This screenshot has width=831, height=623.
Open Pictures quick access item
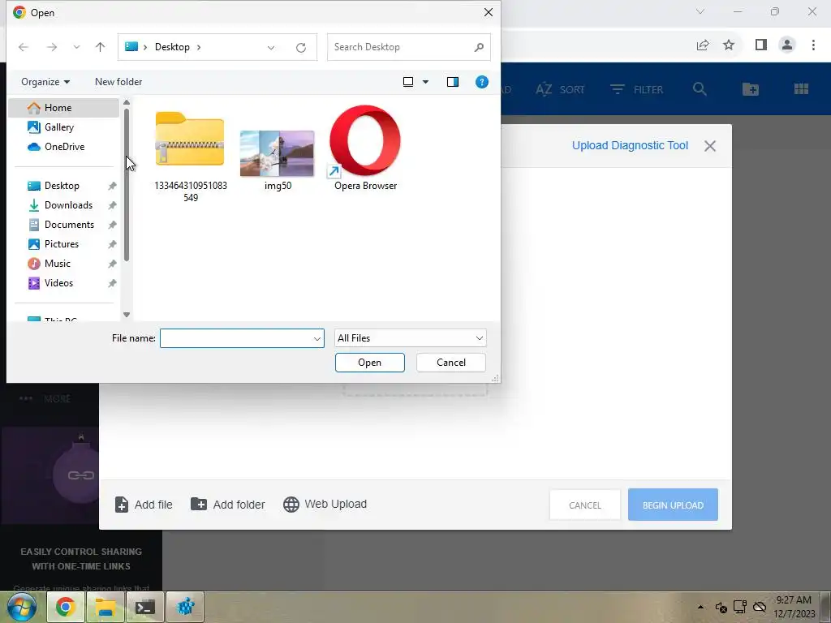62,244
